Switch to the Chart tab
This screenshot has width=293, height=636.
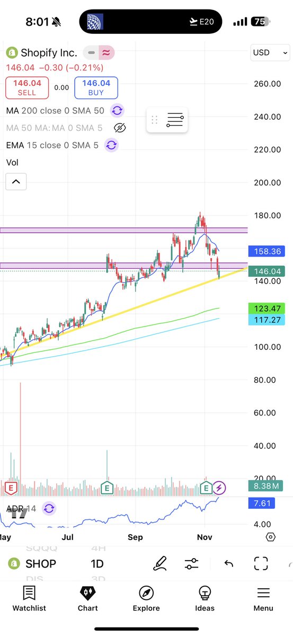pyautogui.click(x=88, y=599)
